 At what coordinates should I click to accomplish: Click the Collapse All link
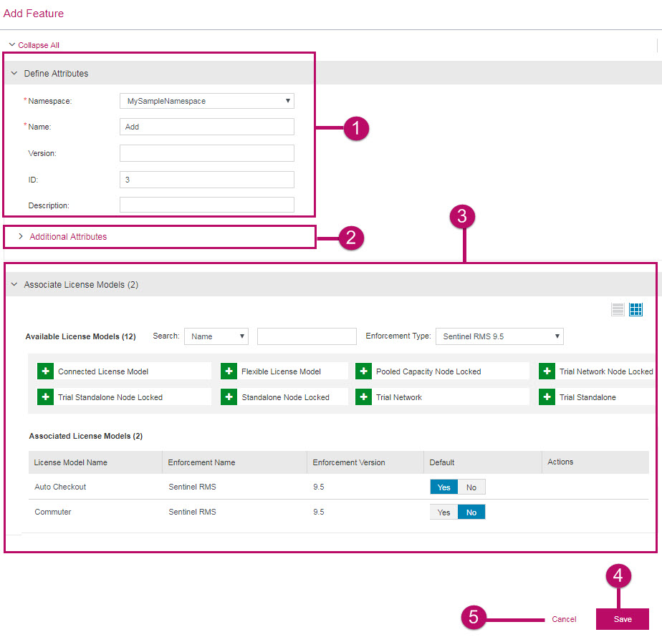[x=38, y=45]
